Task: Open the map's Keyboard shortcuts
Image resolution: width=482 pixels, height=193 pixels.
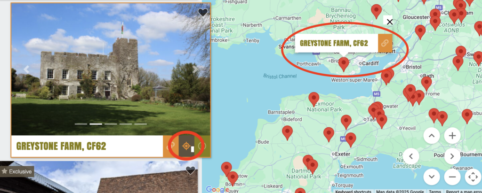Action: tap(353, 192)
